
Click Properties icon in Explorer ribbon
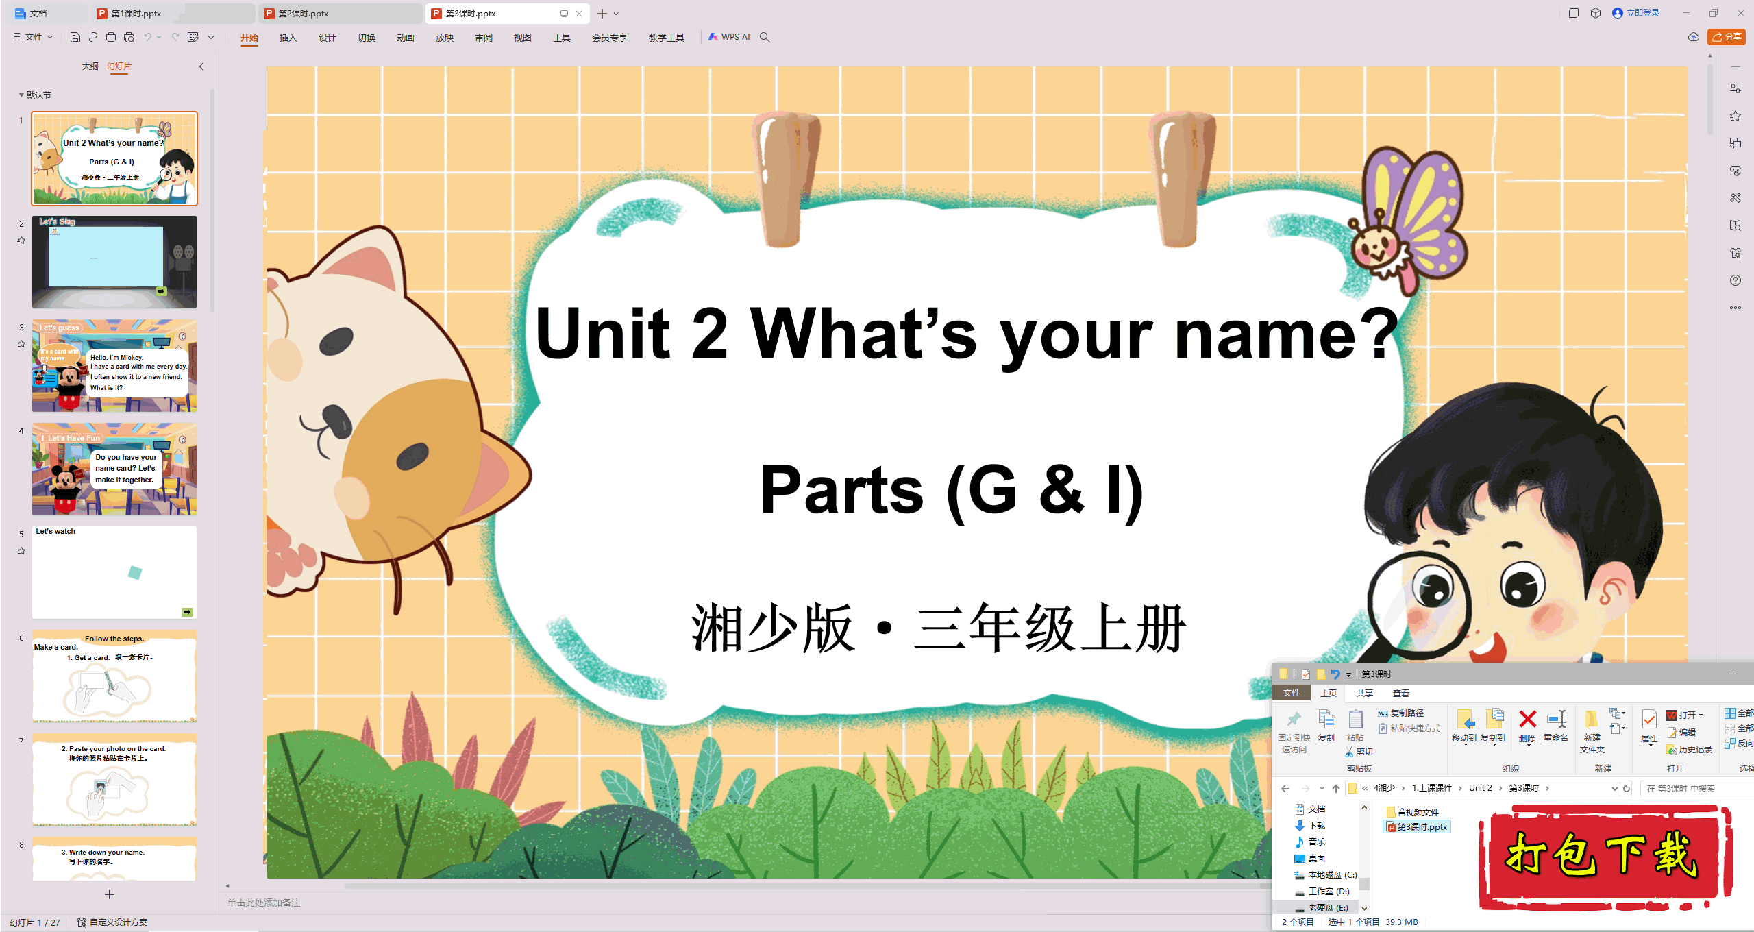(1649, 719)
